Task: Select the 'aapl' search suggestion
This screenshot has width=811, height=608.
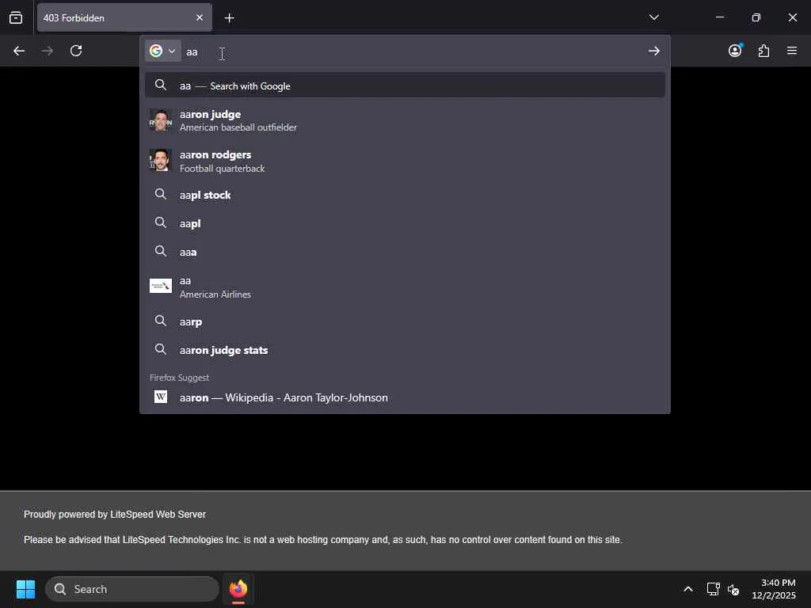Action: 405,223
